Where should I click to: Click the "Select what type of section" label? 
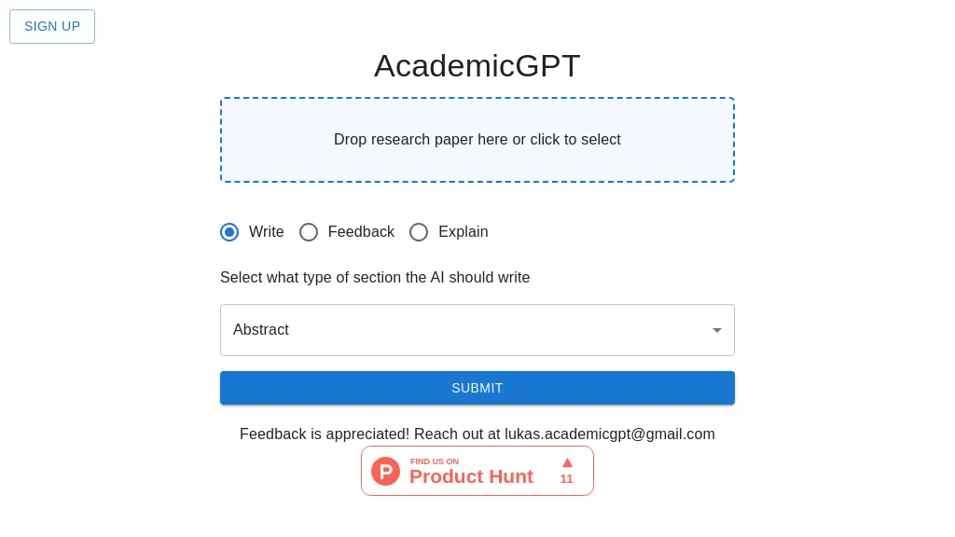tap(375, 278)
